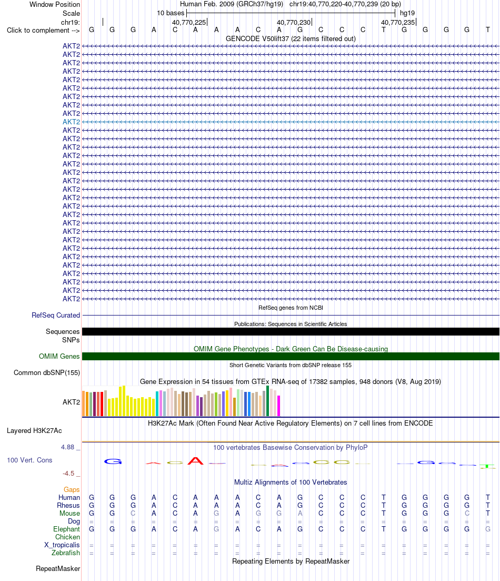Screen dimensions: 500x581
Task: Open 'Publications: Sequences in Scientific Articles' title
Action: 291,324
